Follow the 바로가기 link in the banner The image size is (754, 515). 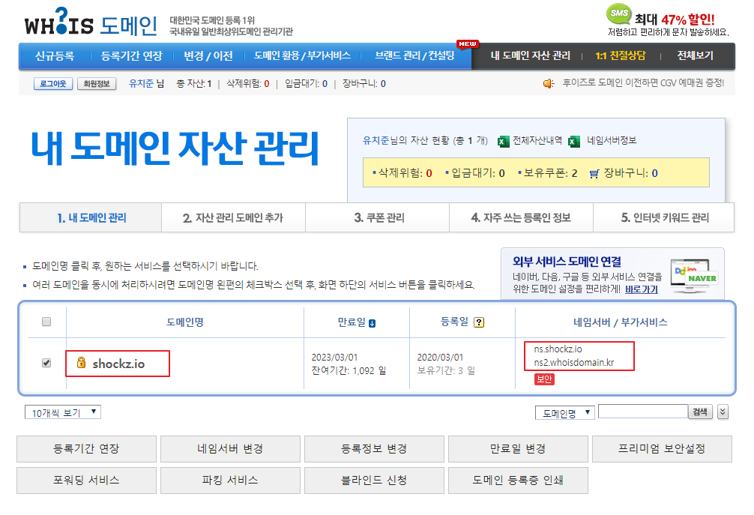[x=641, y=289]
